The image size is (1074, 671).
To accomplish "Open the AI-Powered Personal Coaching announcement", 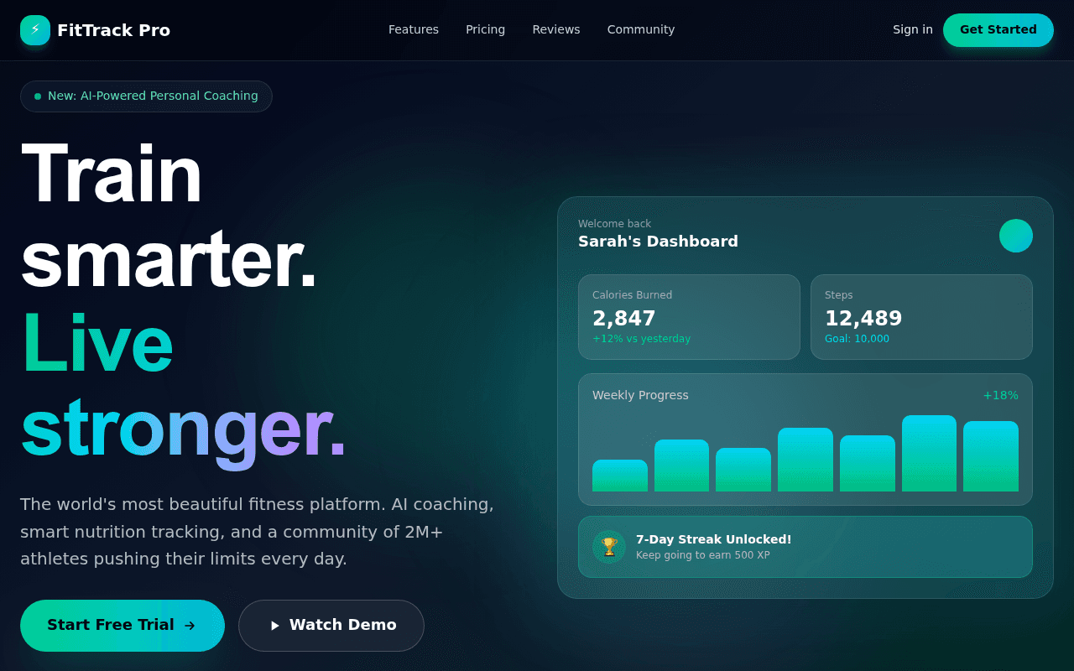I will [x=146, y=96].
